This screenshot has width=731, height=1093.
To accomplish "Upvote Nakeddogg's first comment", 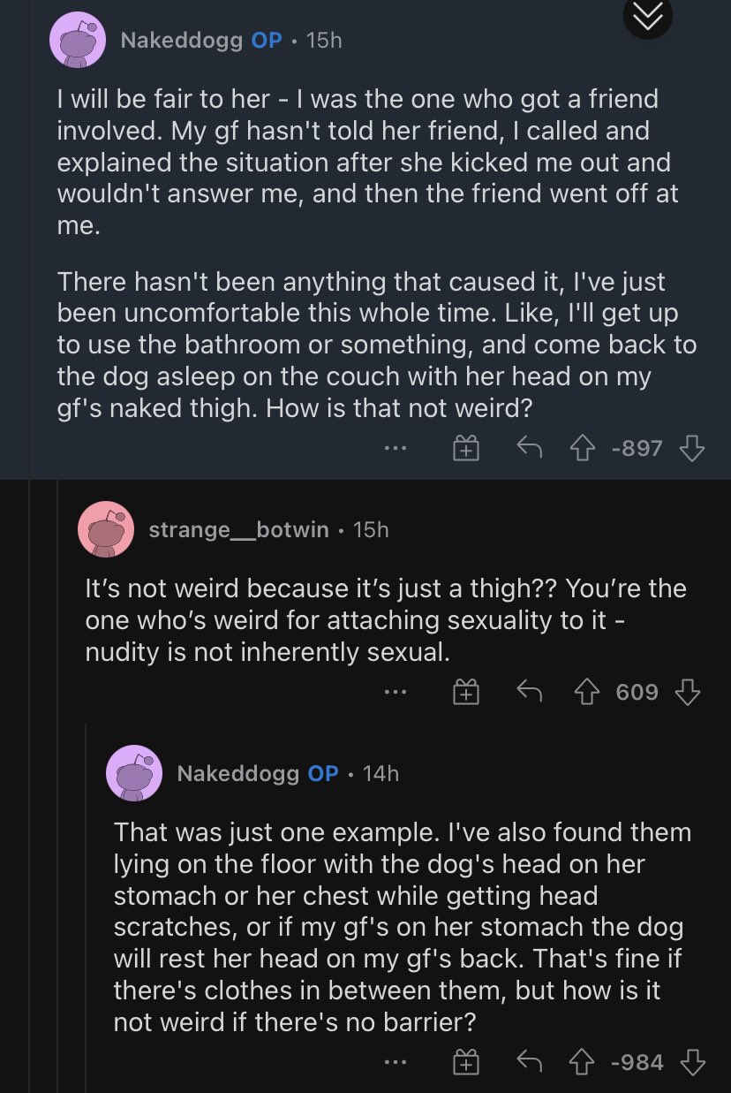I will [583, 447].
